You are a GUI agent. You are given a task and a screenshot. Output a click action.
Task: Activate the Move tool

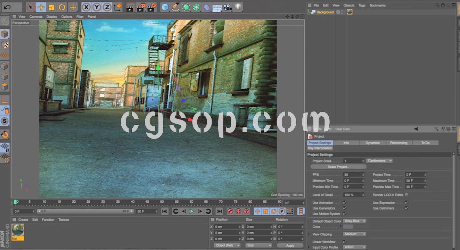coord(41,7)
